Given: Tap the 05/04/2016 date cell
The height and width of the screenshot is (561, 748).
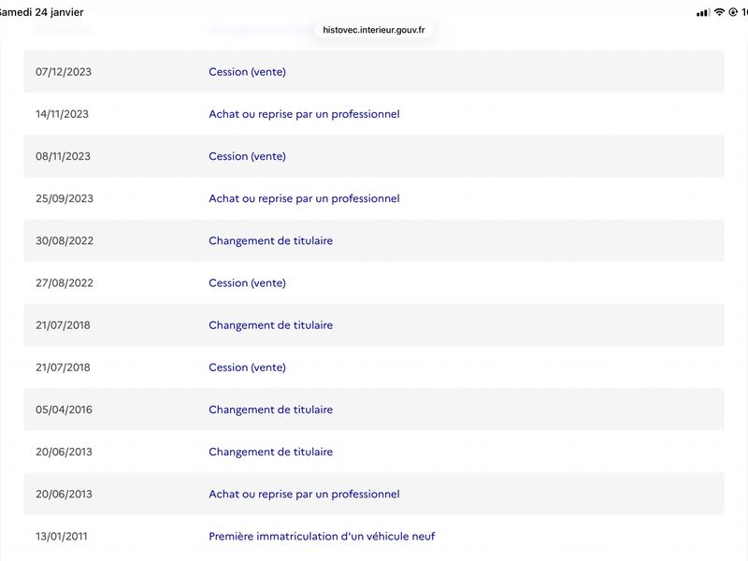Looking at the screenshot, I should (63, 410).
